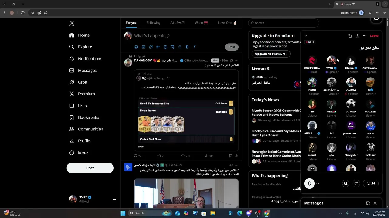Open Notifications in the sidebar

86,59
